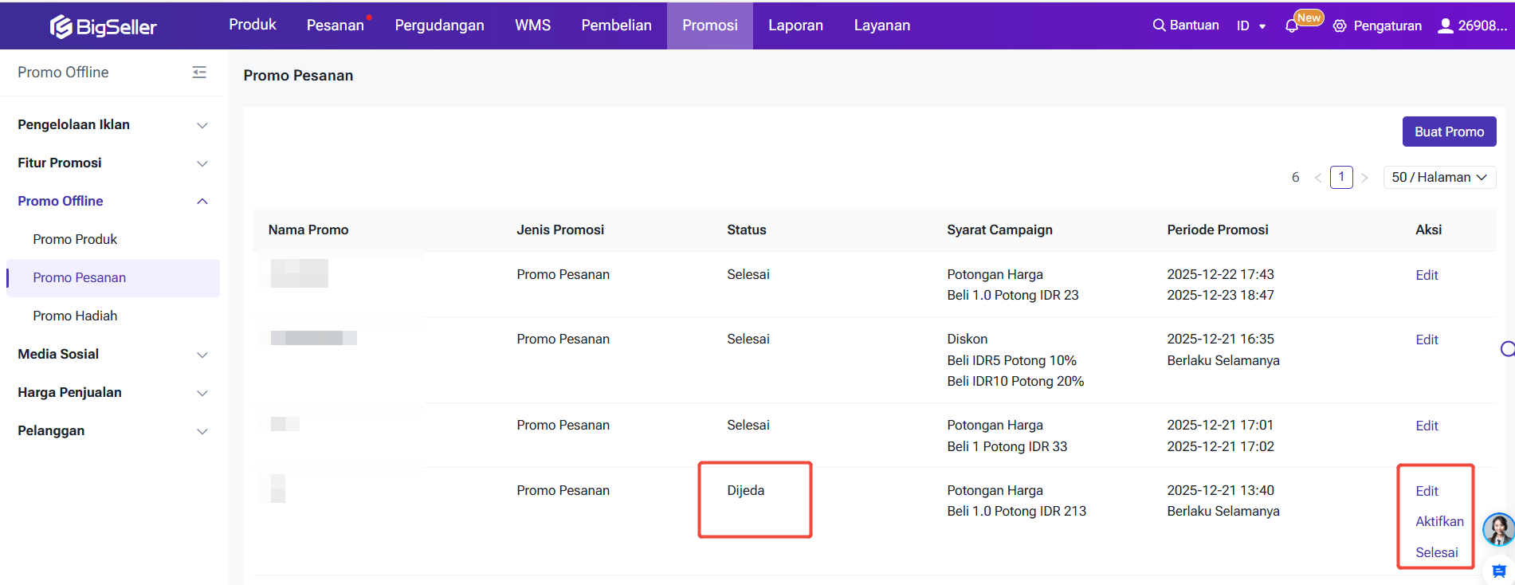Open the notification bell
Viewport: 1515px width, 585px height.
click(x=1292, y=26)
